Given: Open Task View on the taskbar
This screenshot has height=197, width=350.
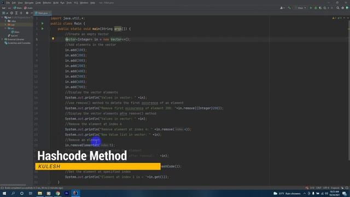Looking at the screenshot, I should (31, 193).
